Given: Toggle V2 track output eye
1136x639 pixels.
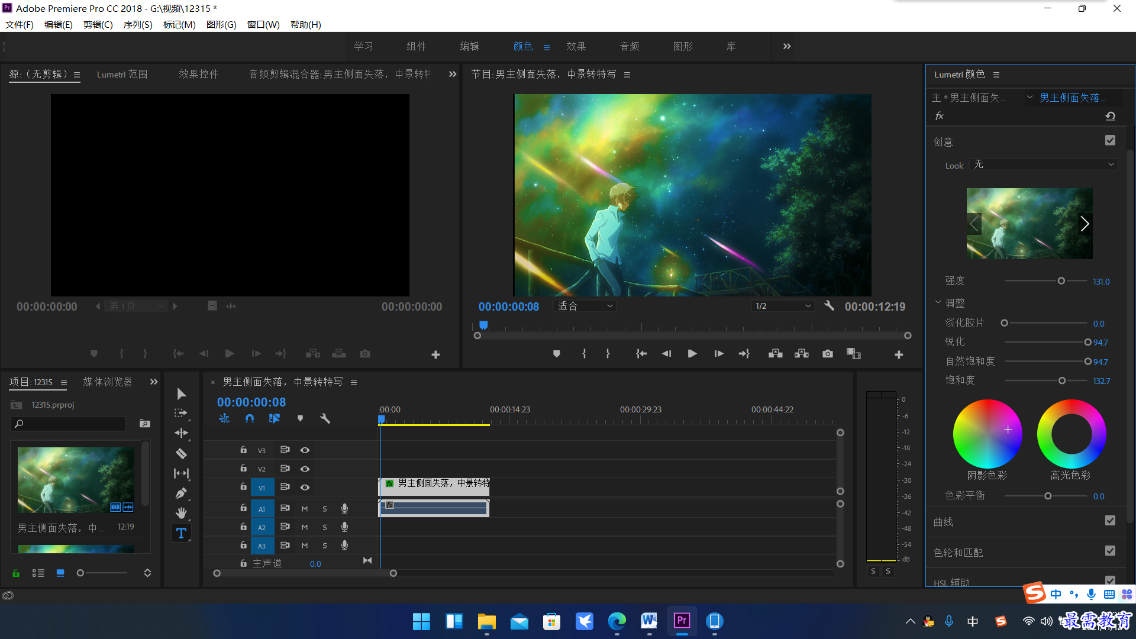Looking at the screenshot, I should [x=305, y=469].
